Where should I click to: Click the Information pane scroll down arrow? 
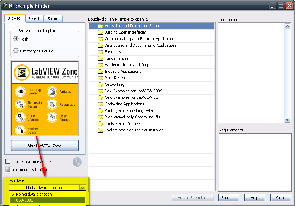pos(287,120)
